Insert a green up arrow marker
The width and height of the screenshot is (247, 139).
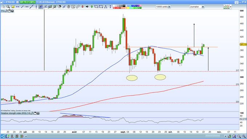tap(92, 7)
